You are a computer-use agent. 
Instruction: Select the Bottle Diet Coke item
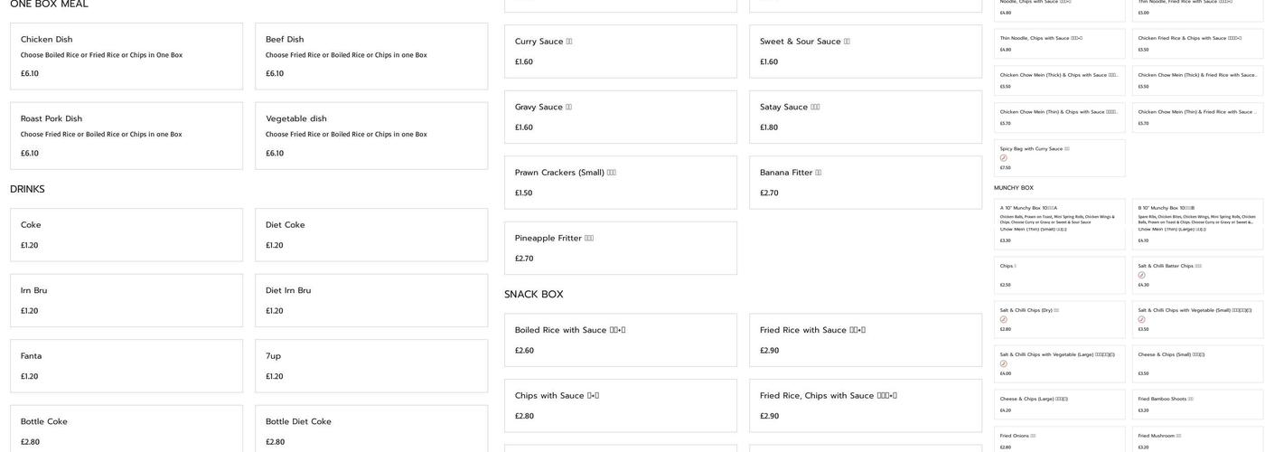point(371,429)
